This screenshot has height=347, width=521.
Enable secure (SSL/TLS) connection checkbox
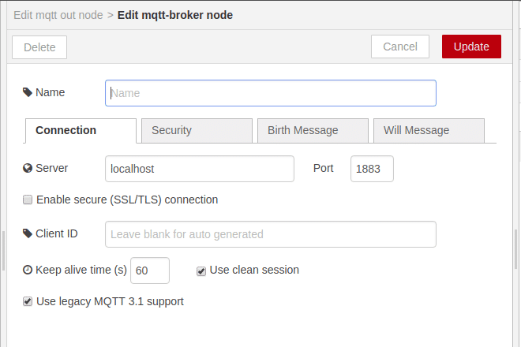(x=28, y=200)
